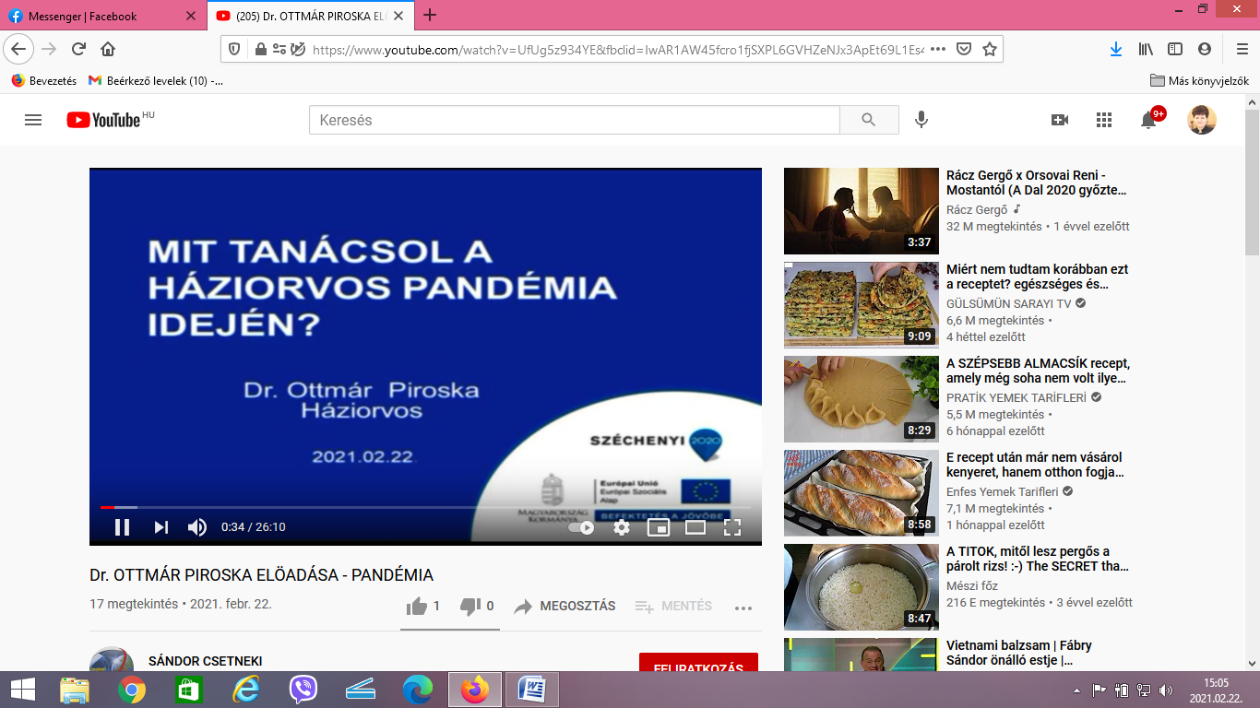Screen dimensions: 1260x708
Task: Show hidden system tray icons
Action: (x=1077, y=690)
